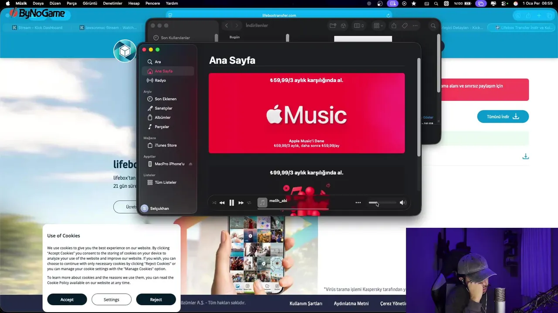Click download icon beside file row
558x313 pixels.
click(525, 156)
